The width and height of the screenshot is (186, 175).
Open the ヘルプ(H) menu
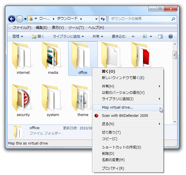96,28
